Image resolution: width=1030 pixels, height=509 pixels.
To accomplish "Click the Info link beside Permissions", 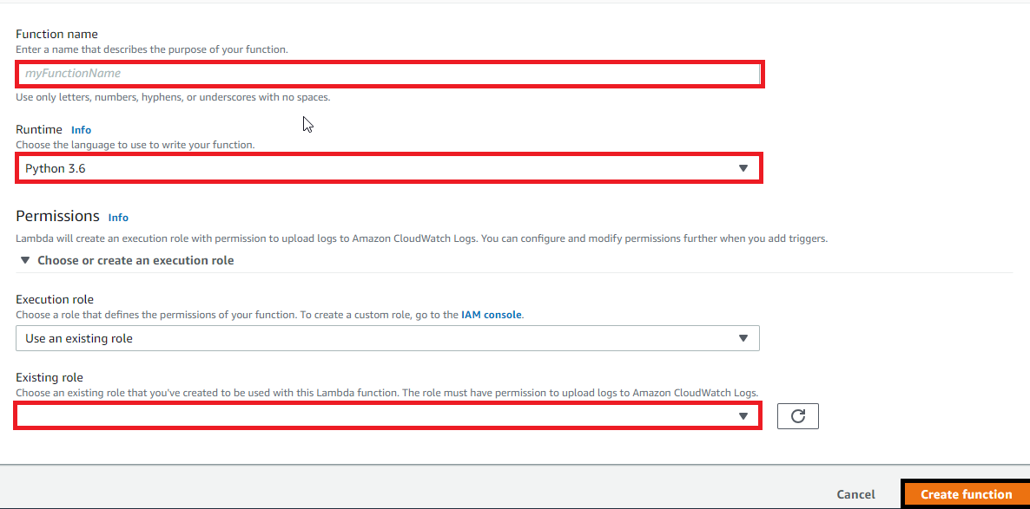I will [x=118, y=217].
